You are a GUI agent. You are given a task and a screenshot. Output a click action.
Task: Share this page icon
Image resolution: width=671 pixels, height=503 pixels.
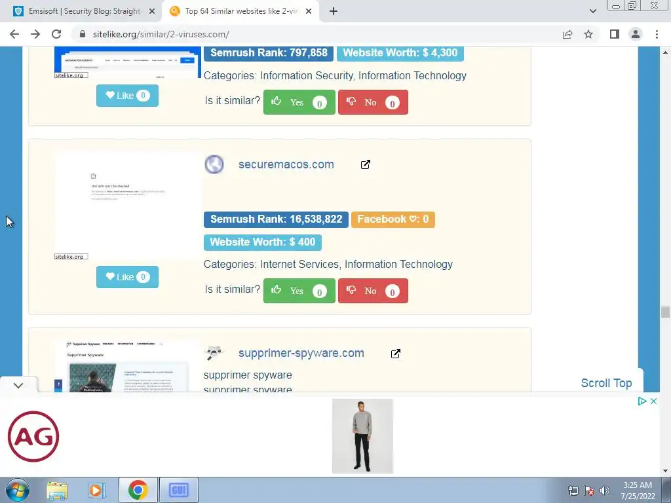(x=567, y=34)
